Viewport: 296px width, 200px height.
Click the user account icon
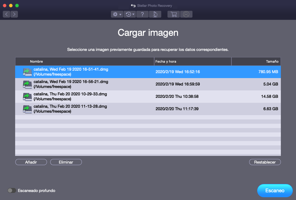click(186, 14)
